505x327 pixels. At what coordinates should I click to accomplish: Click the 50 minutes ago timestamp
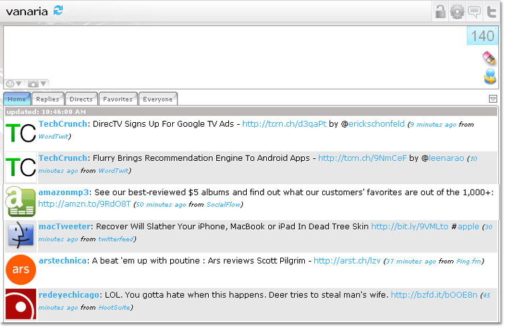pyautogui.click(x=161, y=205)
